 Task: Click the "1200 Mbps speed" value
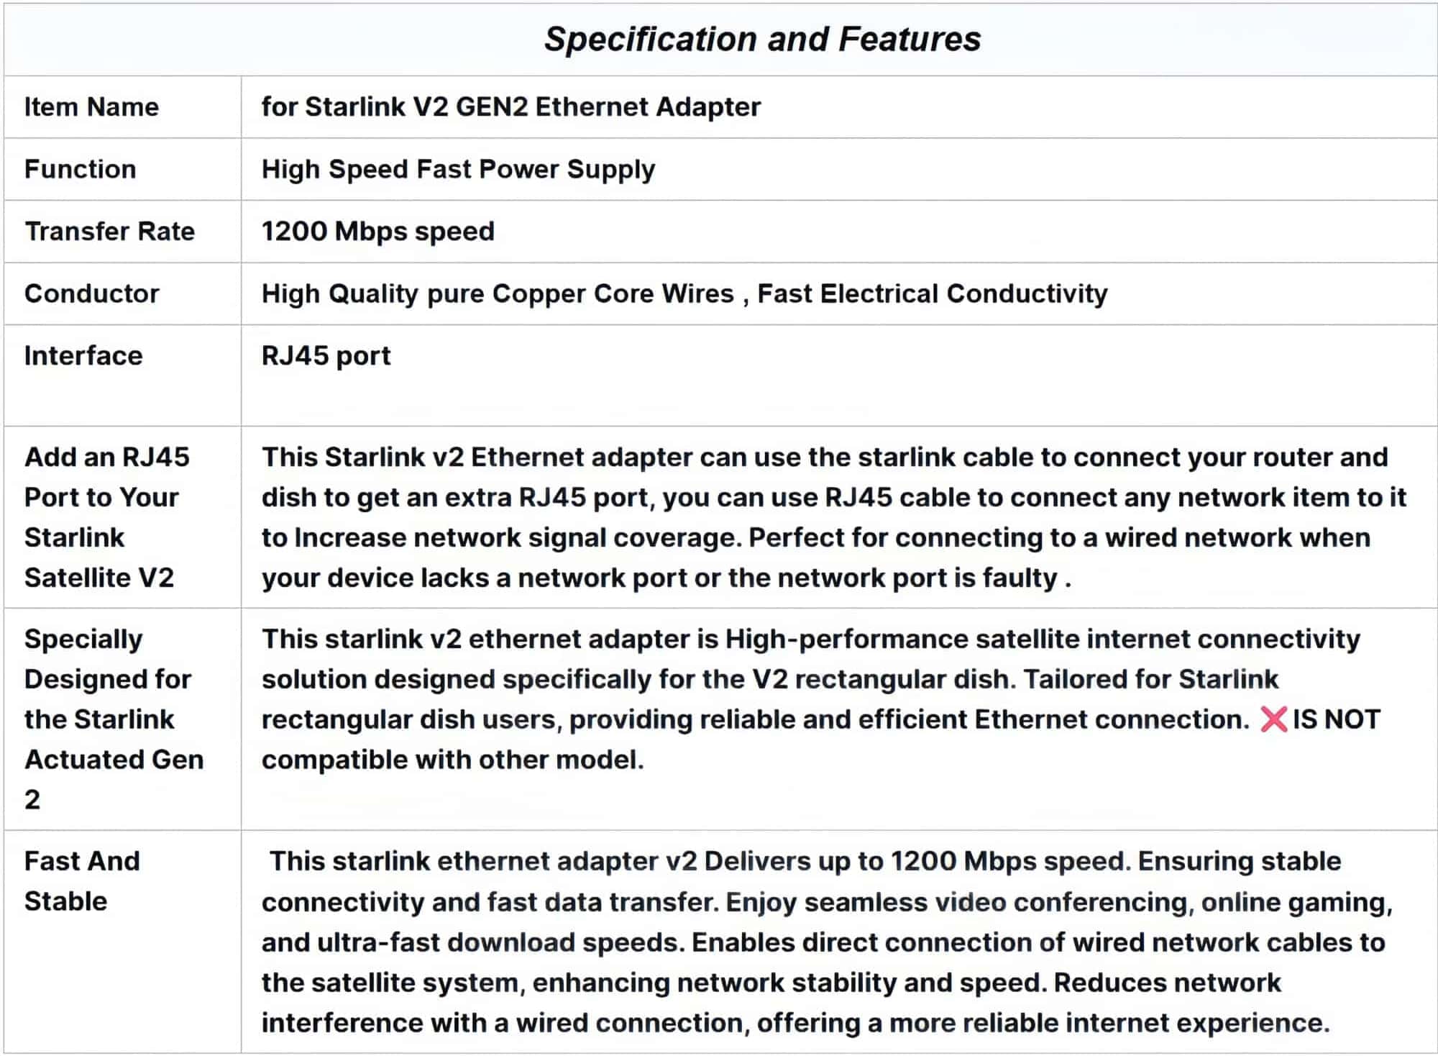coord(377,231)
